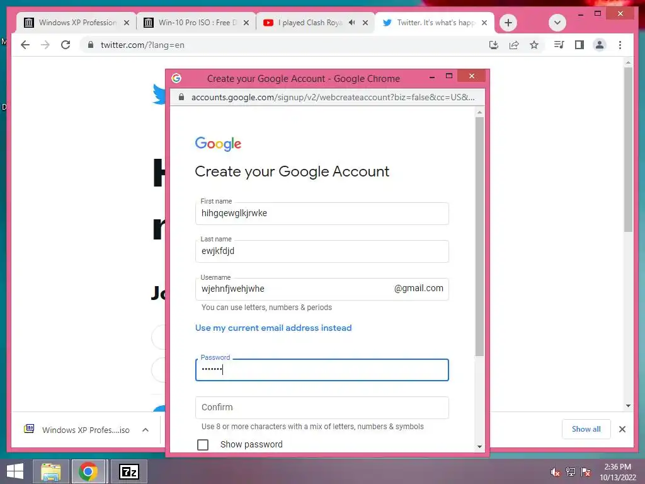Enable the Show password checkbox
This screenshot has width=645, height=484.
pyautogui.click(x=203, y=444)
